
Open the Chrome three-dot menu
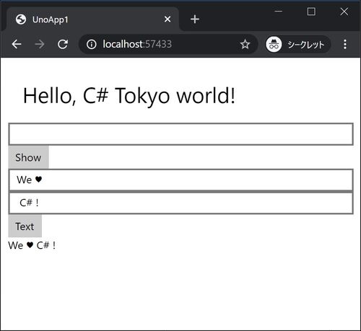pos(345,44)
